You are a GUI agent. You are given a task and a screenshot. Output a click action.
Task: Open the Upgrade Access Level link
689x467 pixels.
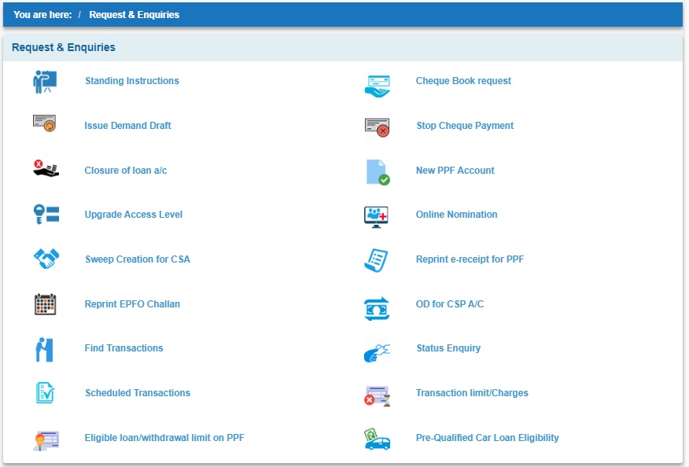133,215
